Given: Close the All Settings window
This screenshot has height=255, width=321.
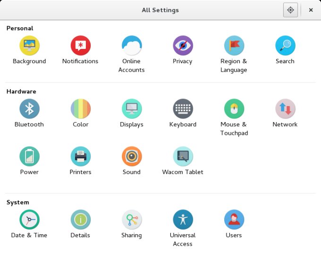Looking at the screenshot, I should tap(311, 10).
